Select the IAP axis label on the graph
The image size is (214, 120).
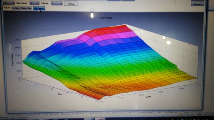click(x=60, y=94)
